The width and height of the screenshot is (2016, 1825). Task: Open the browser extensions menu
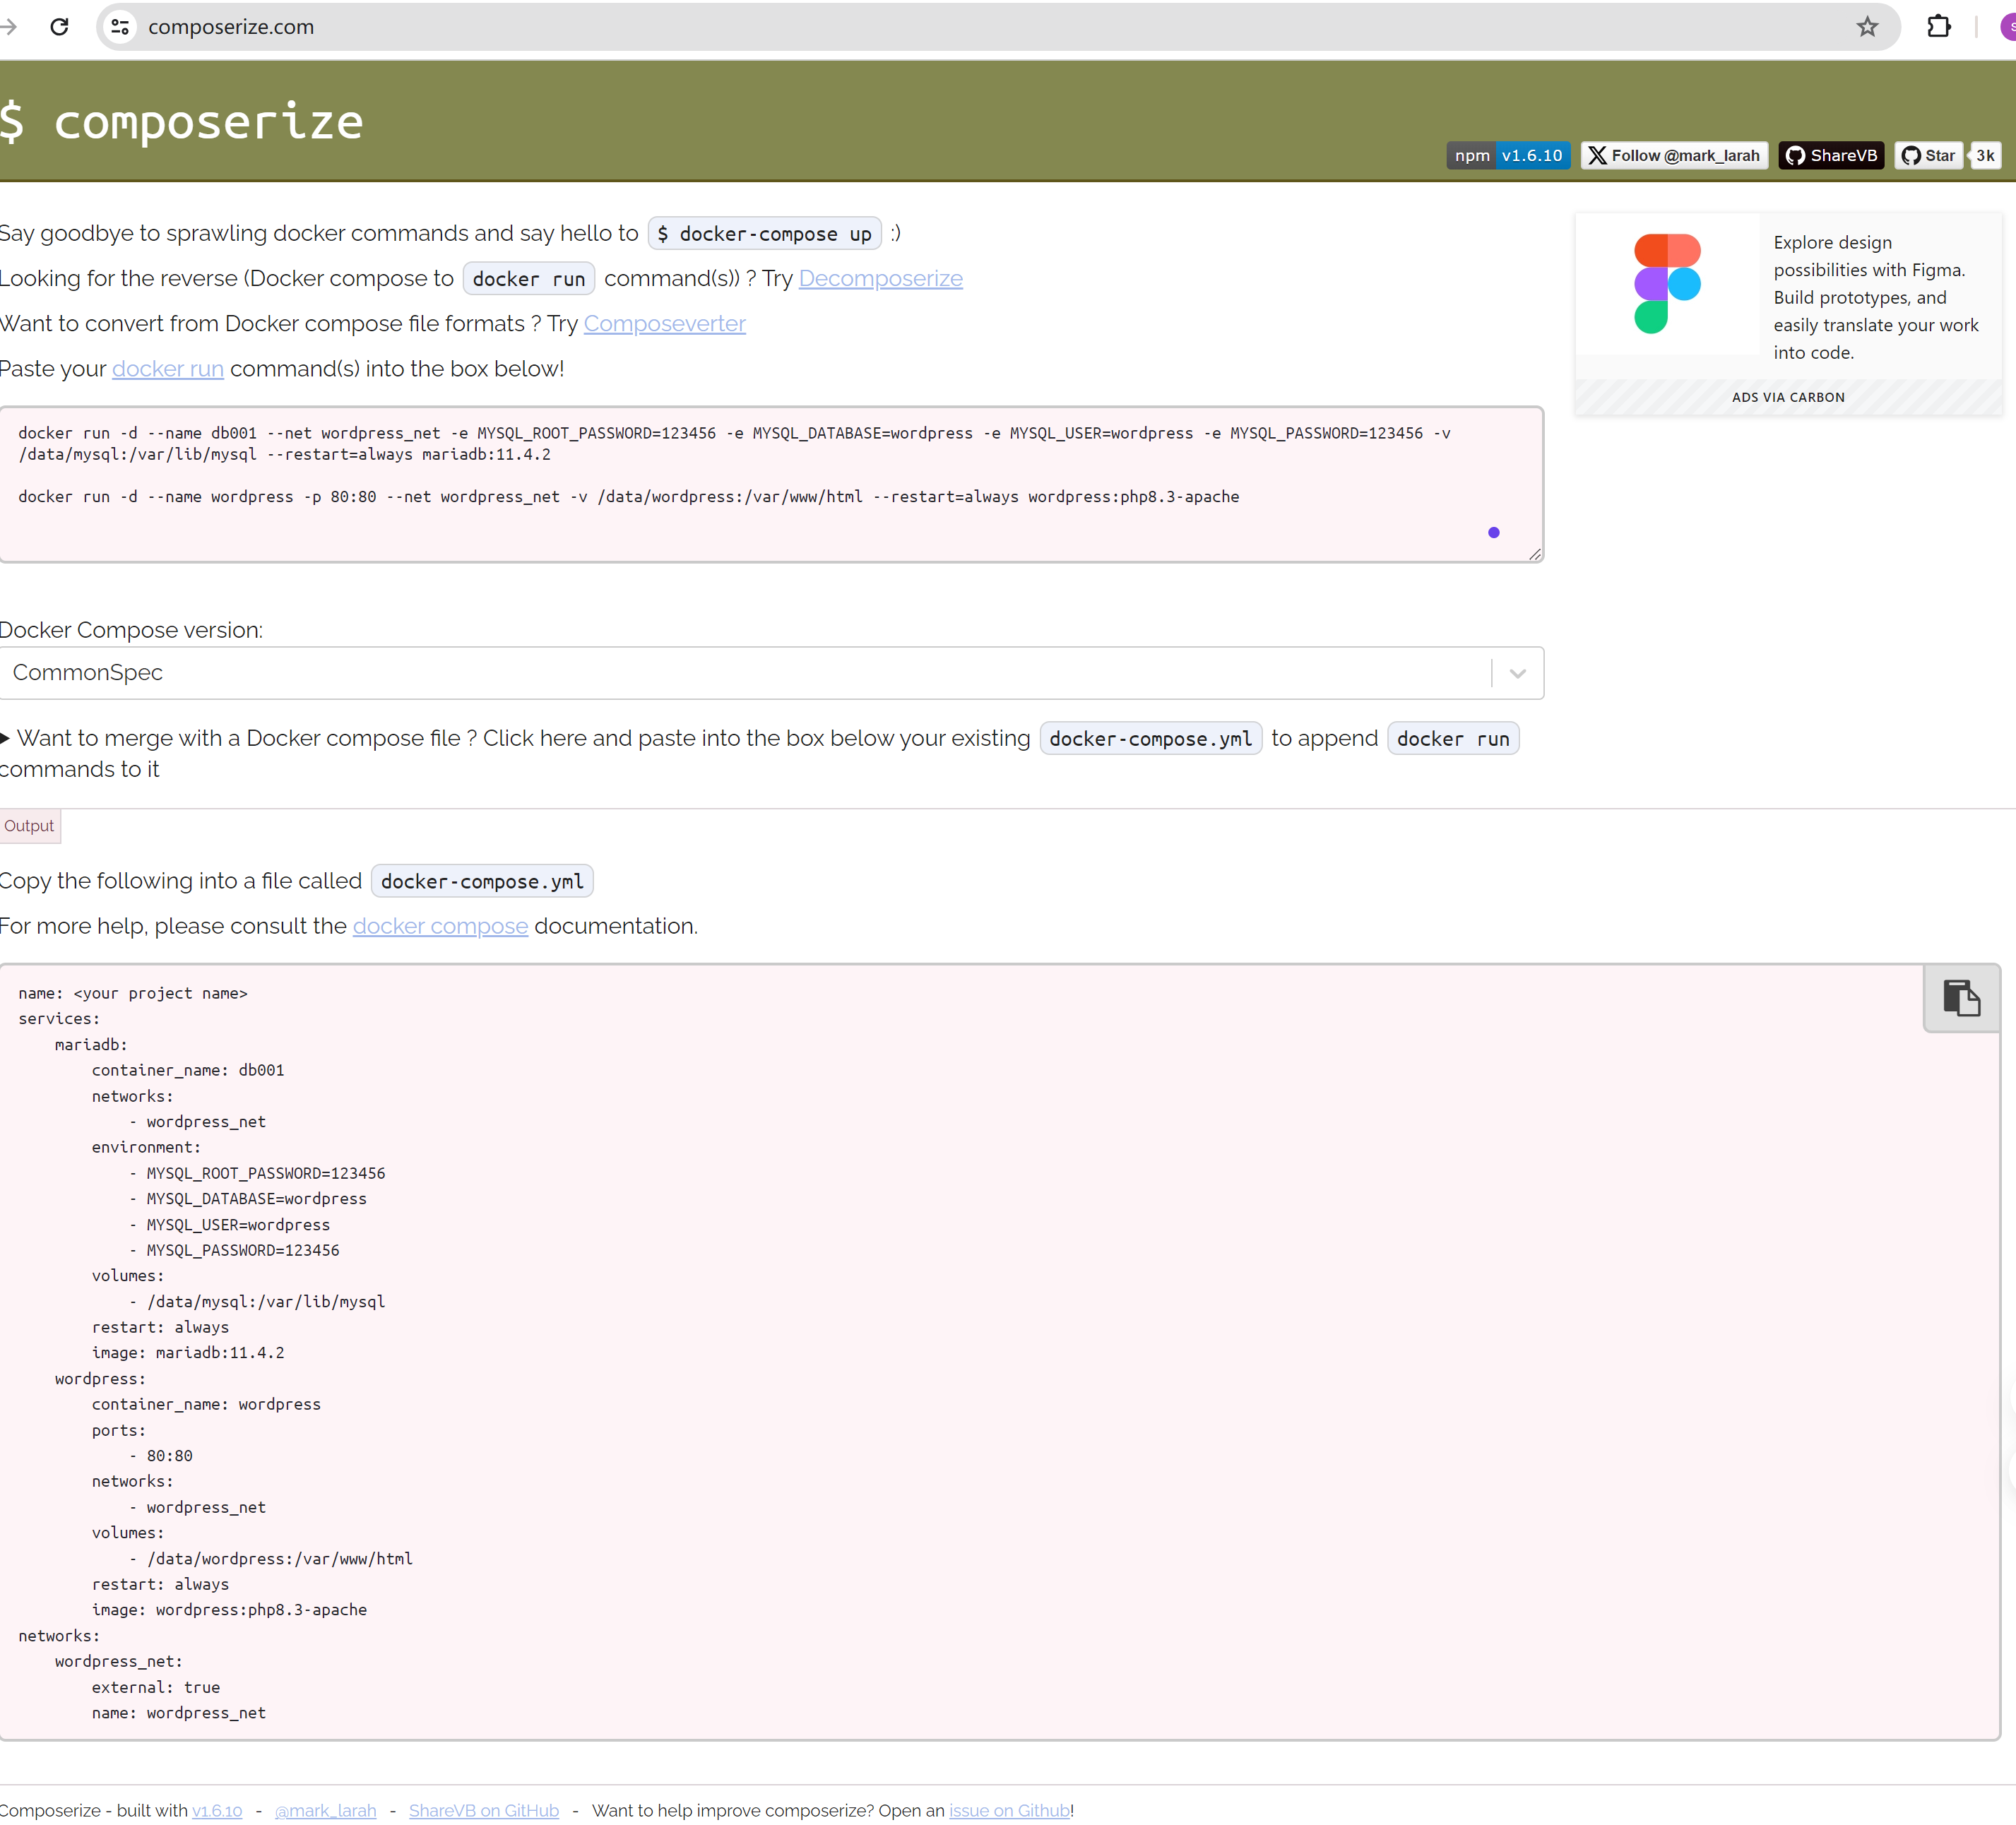(x=1939, y=27)
